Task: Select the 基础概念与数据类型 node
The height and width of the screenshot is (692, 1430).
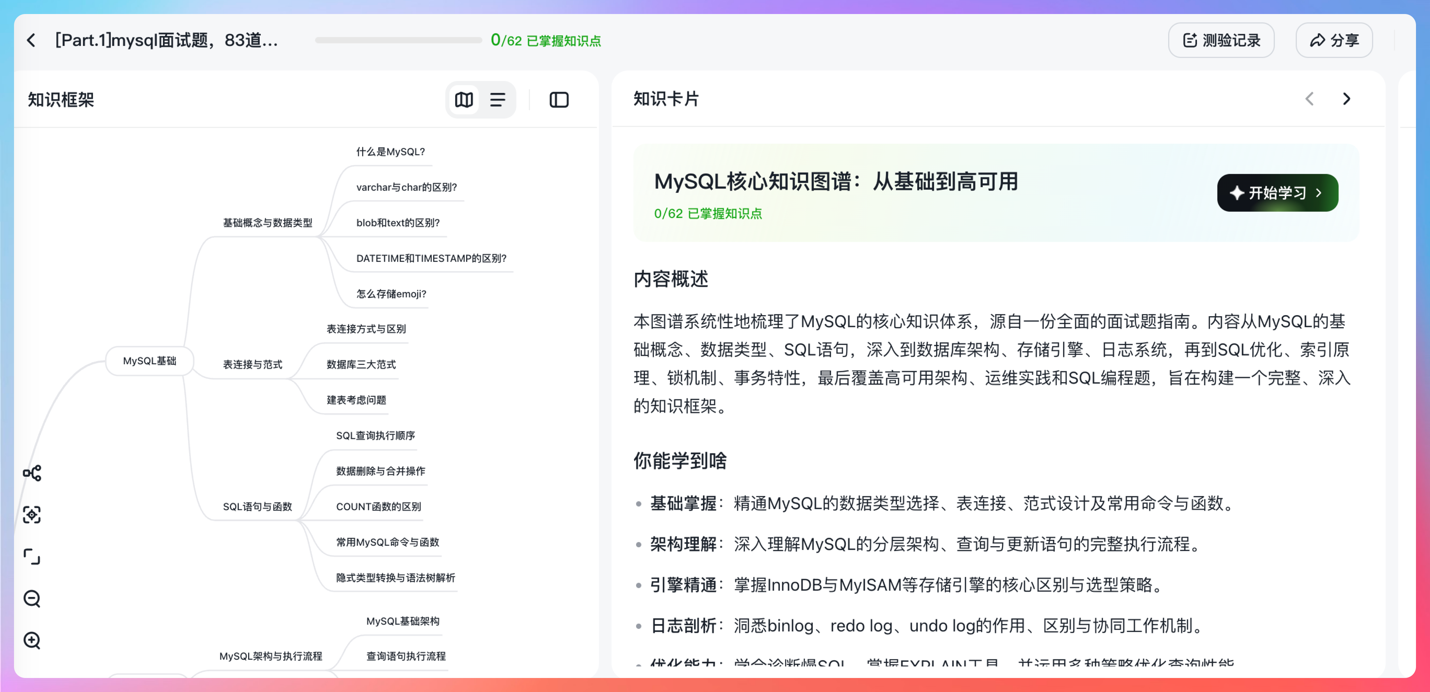Action: click(x=267, y=223)
